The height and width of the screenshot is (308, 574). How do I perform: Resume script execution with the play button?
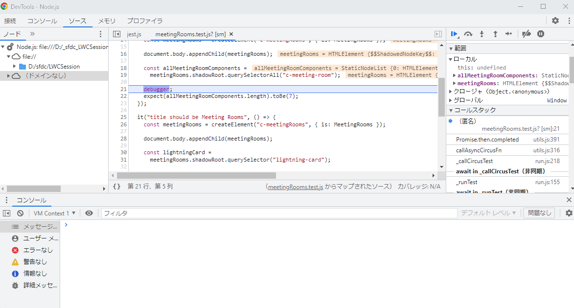tap(454, 34)
